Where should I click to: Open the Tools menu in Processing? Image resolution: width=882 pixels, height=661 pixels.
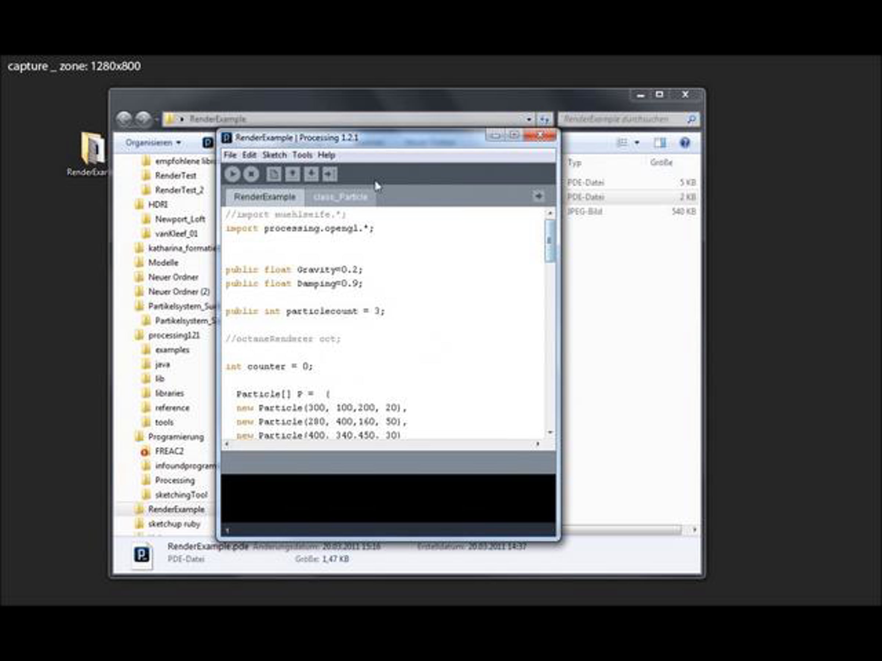[302, 155]
